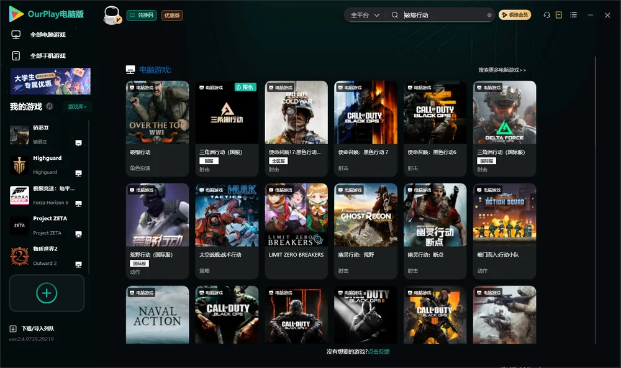
Task: Click the add game plus icon
Action: click(x=47, y=293)
